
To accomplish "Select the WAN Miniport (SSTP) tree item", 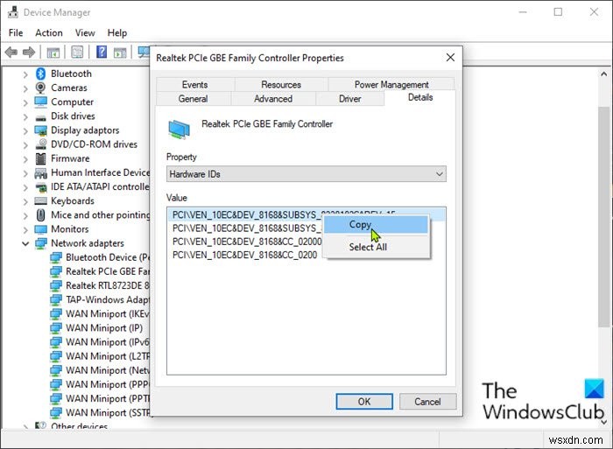I will click(x=108, y=412).
